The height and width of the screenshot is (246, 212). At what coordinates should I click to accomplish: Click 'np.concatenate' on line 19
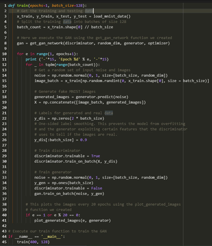(x=58, y=102)
